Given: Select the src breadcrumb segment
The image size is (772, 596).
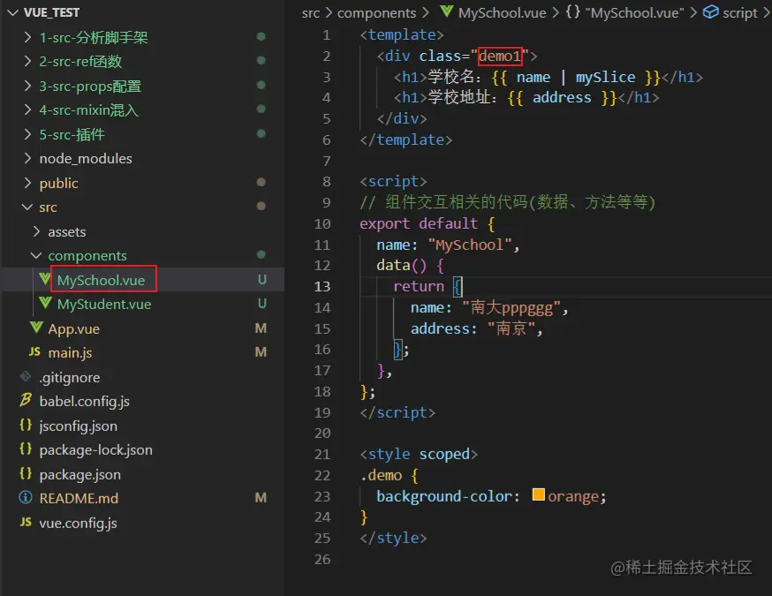Looking at the screenshot, I should (311, 12).
